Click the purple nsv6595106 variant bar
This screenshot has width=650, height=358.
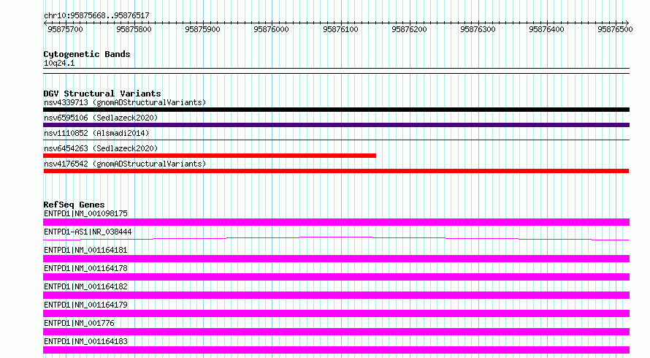coord(336,125)
